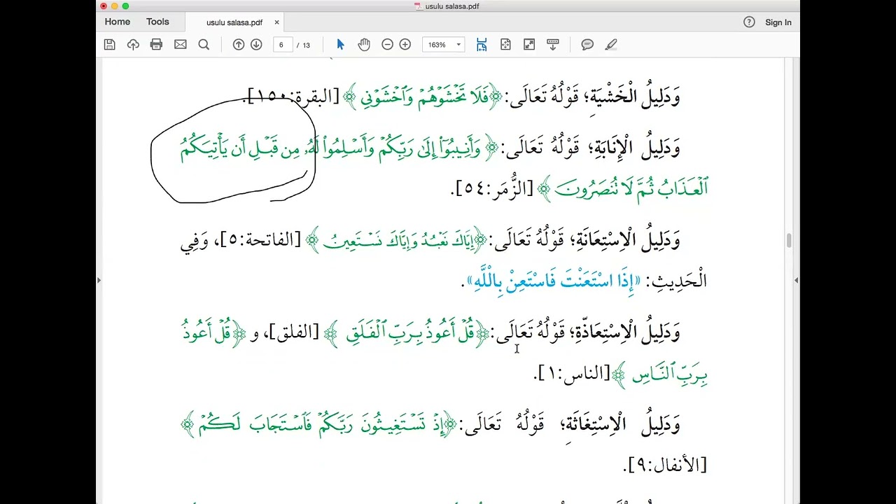This screenshot has height=504, width=896.
Task: Select the usulu salasa.pdf document tab
Action: click(x=234, y=22)
